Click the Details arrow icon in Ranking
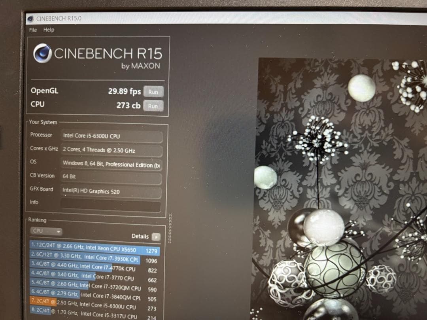427x320 pixels. (156, 237)
